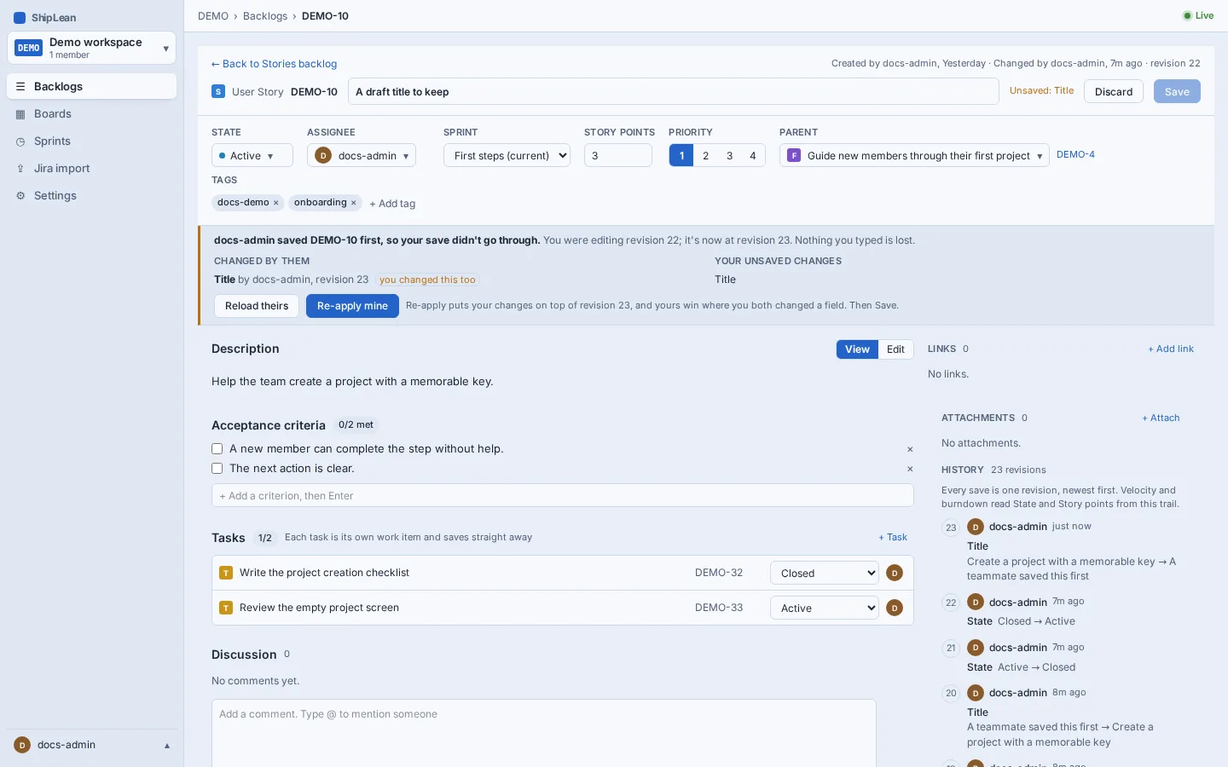Open Boards from the sidebar icon

20,114
